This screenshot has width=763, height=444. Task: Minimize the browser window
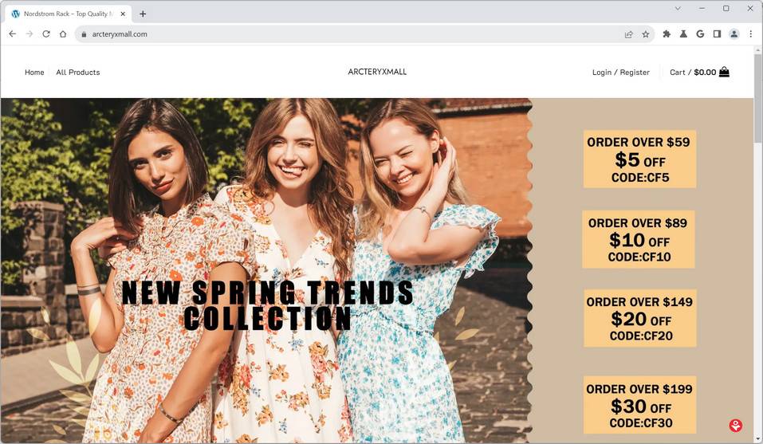[702, 8]
